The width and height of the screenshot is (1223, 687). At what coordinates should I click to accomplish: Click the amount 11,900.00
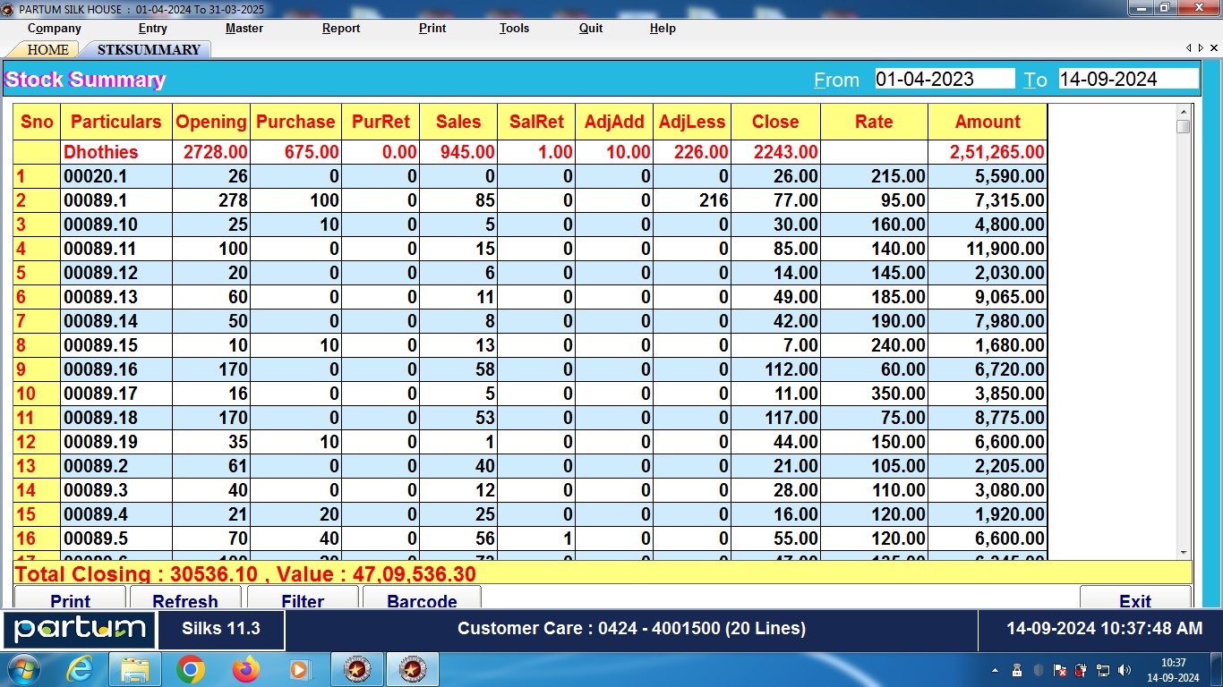(x=988, y=249)
